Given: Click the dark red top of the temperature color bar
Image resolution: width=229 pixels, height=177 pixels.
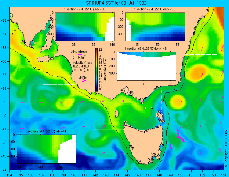Looking at the screenshot, I should tap(96, 50).
